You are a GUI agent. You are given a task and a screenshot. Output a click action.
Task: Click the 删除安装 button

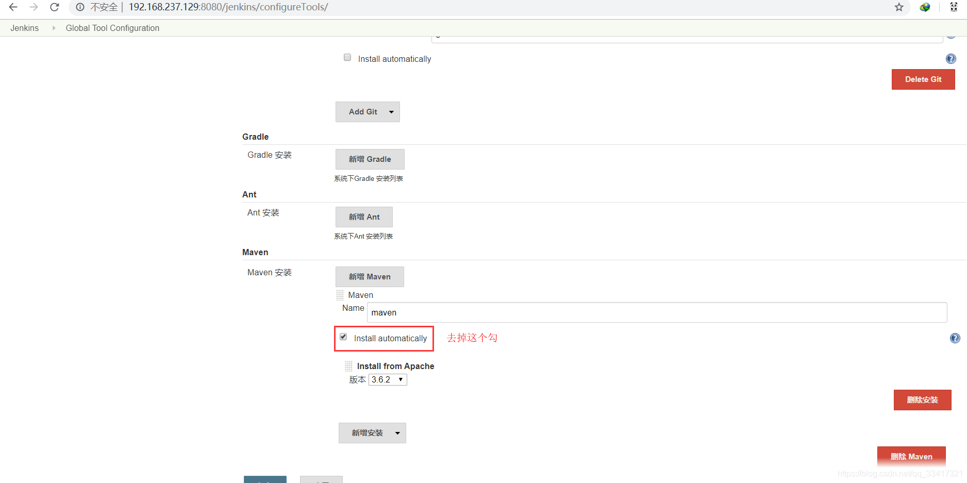[x=922, y=400]
